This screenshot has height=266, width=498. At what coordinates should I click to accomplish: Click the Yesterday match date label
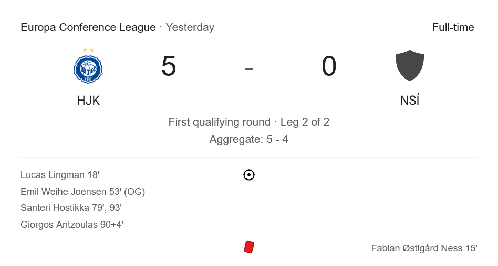pyautogui.click(x=190, y=27)
